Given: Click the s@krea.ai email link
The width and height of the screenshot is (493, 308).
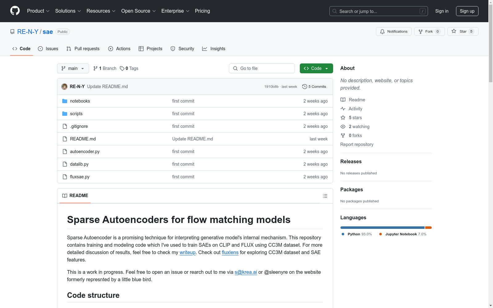Looking at the screenshot, I should click(x=246, y=272).
